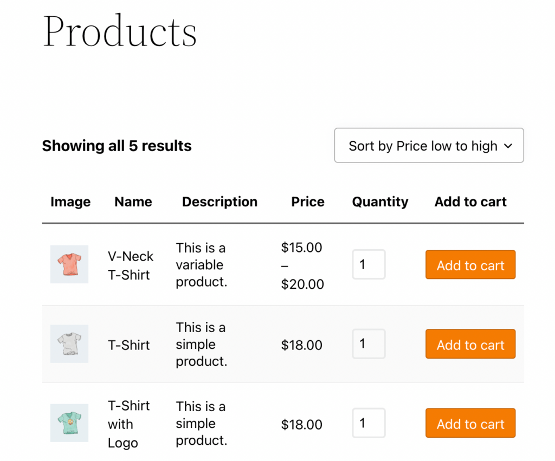Select the V-Neck T-Shirt quantity field
Image resolution: width=555 pixels, height=461 pixels.
[369, 264]
